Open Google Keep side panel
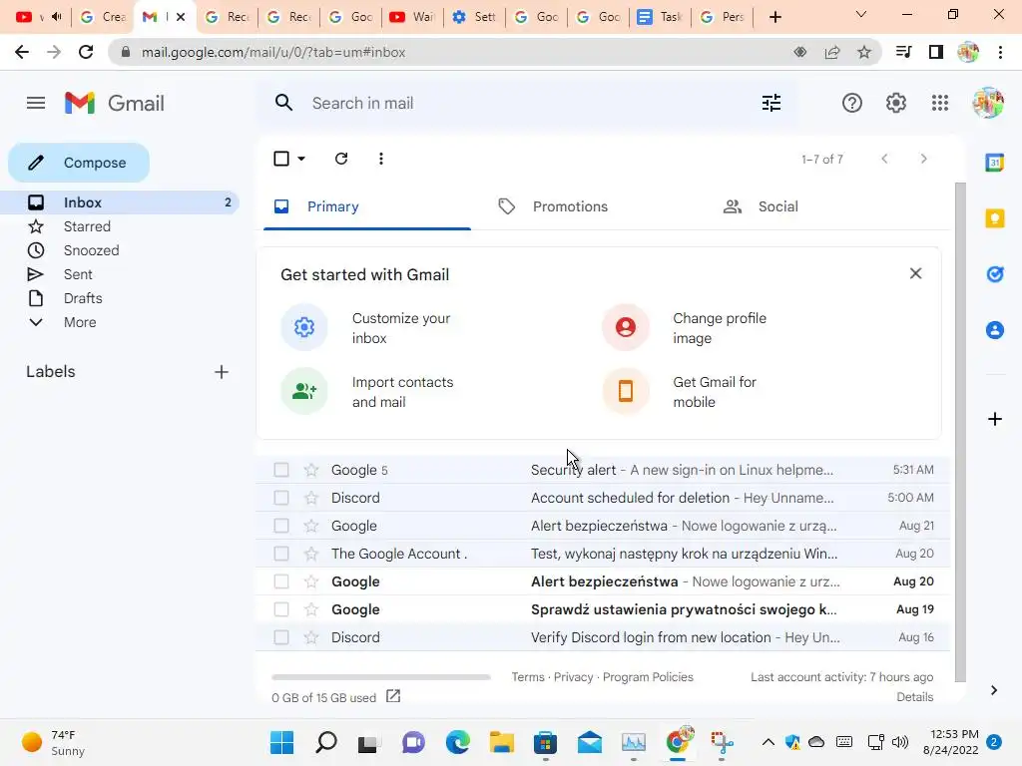1022x766 pixels. pos(995,218)
